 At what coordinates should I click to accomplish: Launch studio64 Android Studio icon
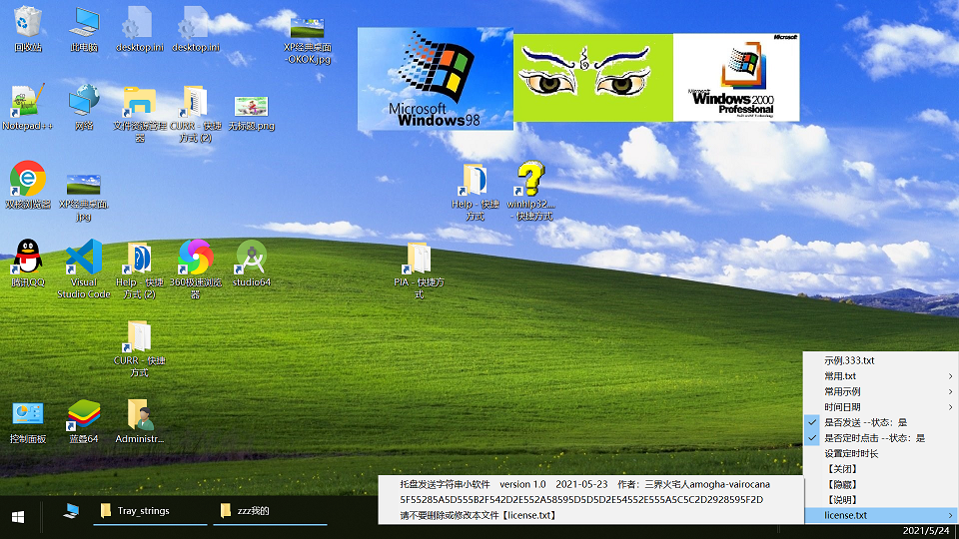coord(252,264)
